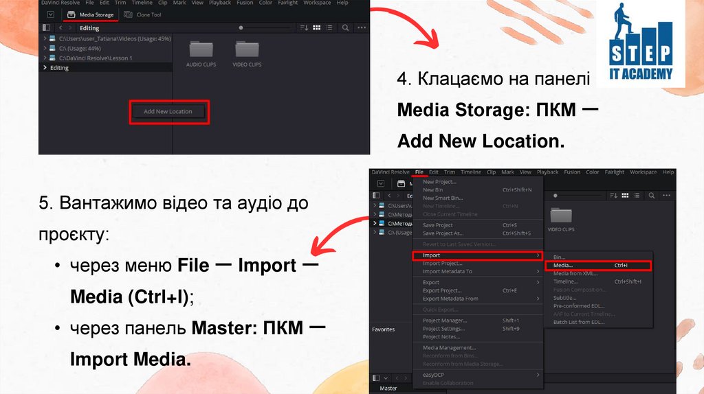This screenshot has height=394, width=704.
Task: Open the Clone Tool panel
Action: tap(143, 14)
